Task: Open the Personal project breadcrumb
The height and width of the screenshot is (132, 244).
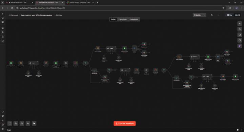Action: [x=13, y=15]
